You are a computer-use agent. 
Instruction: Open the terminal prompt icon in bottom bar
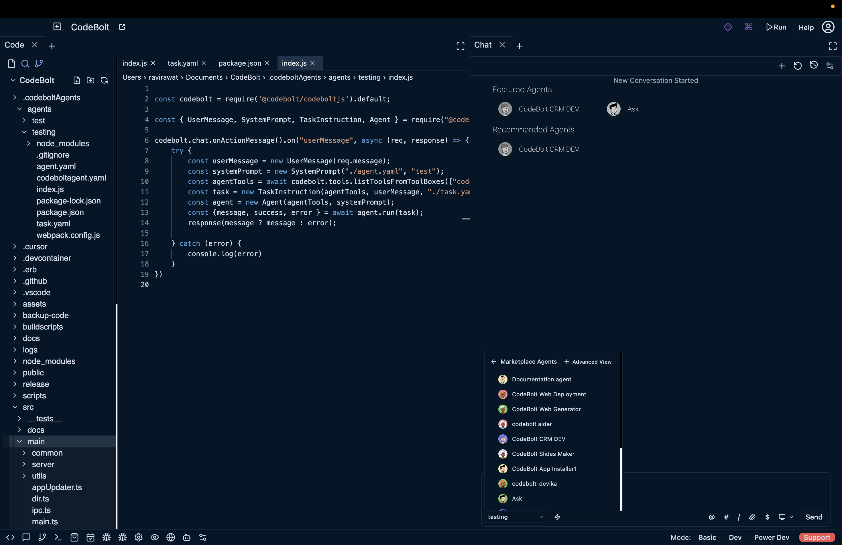pyautogui.click(x=58, y=537)
